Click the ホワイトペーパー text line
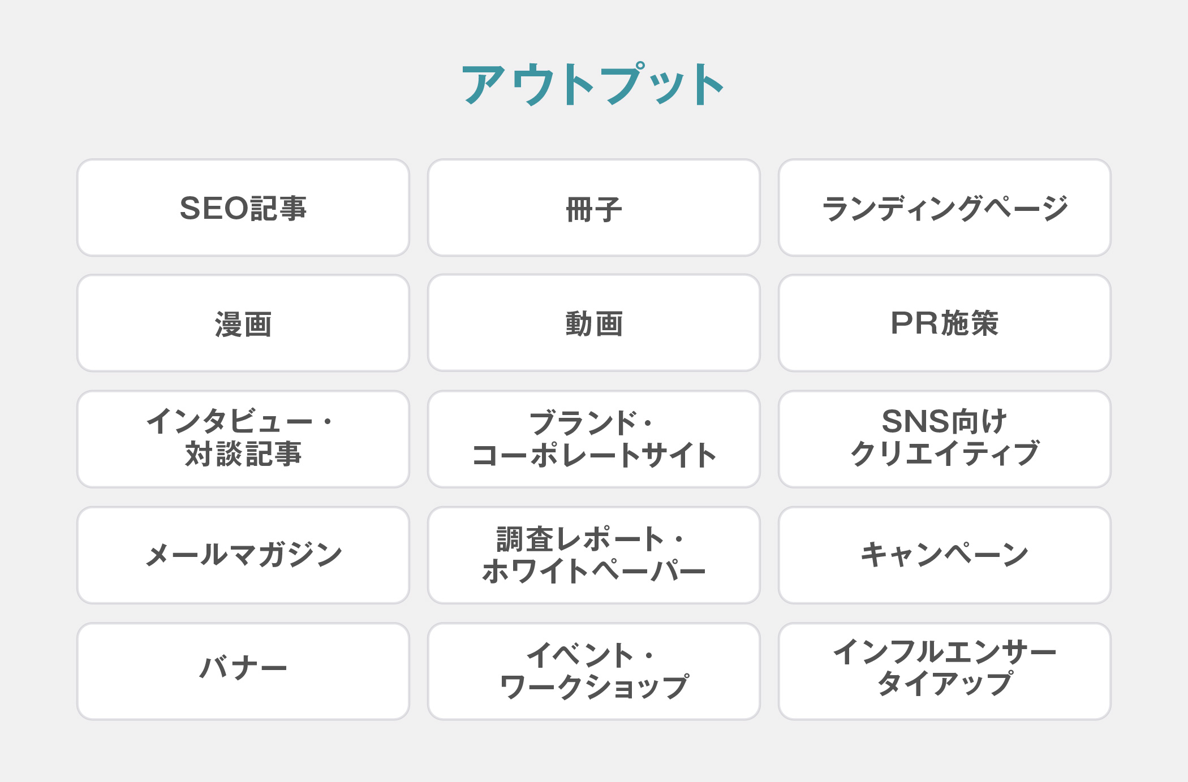Image resolution: width=1188 pixels, height=782 pixels. click(x=593, y=571)
